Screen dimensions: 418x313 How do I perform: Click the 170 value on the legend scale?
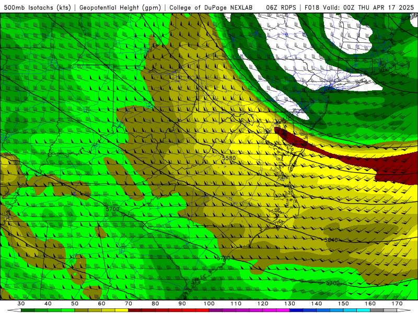coord(398,304)
